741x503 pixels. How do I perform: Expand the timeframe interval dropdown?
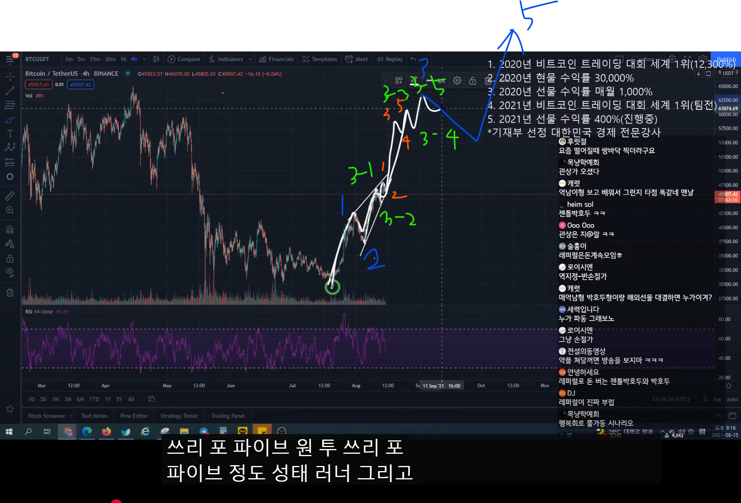(144, 59)
